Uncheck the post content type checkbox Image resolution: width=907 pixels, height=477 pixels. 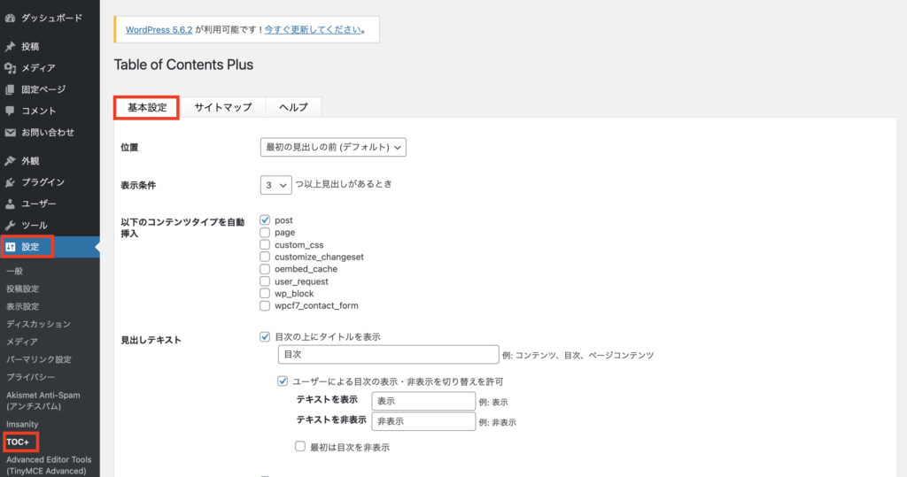click(x=265, y=219)
